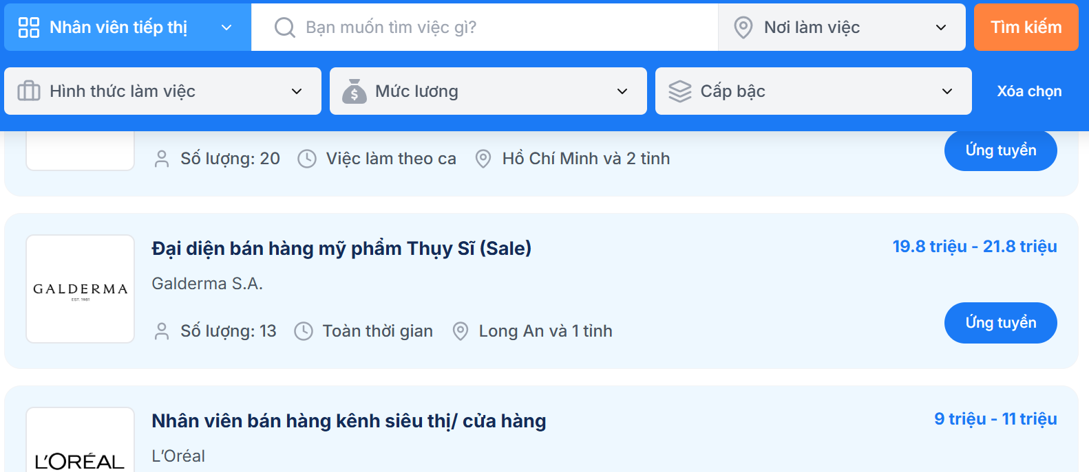Click the briefcase icon in work type filter
1089x472 pixels.
click(29, 91)
